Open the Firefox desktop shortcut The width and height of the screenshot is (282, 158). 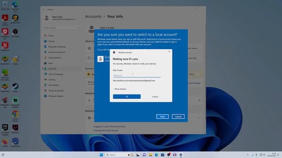(5, 142)
